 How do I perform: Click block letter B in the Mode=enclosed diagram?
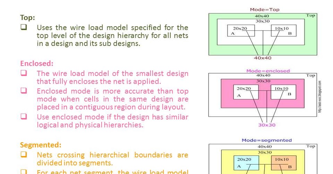[289, 94]
